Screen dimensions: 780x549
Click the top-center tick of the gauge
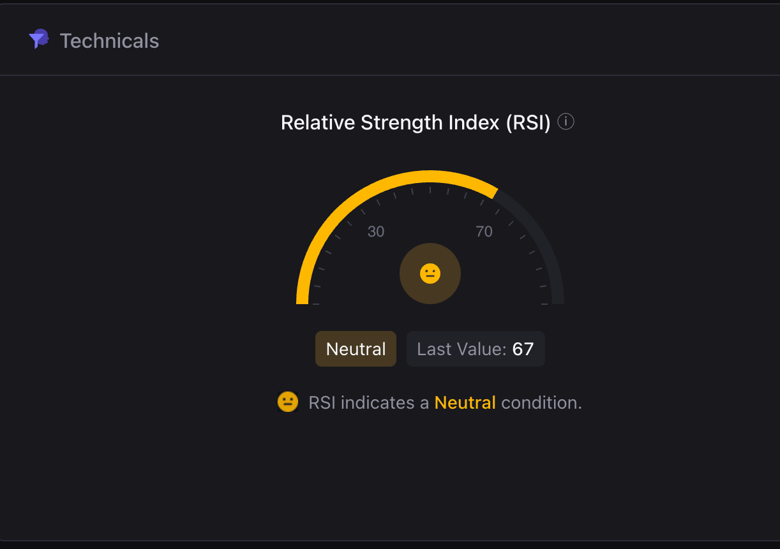click(x=430, y=189)
